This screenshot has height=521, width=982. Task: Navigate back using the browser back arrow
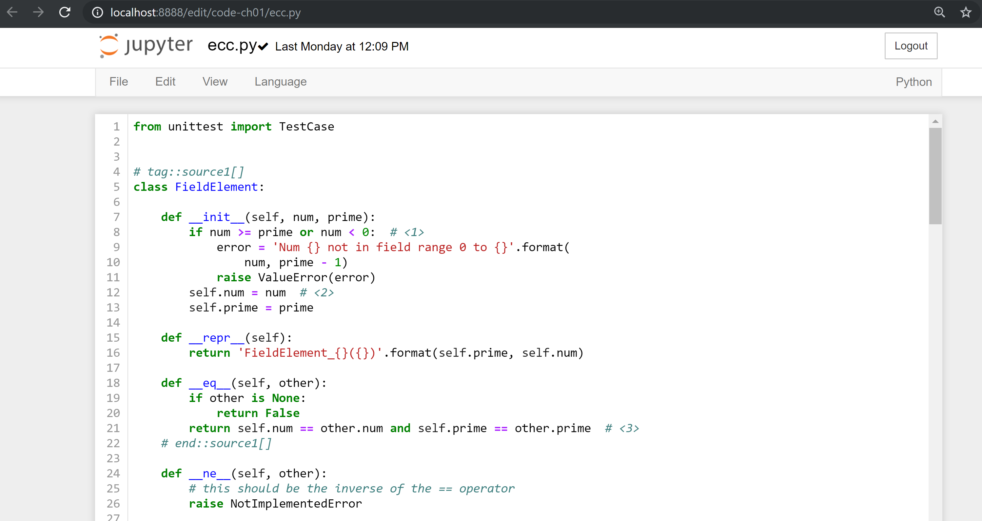click(12, 12)
